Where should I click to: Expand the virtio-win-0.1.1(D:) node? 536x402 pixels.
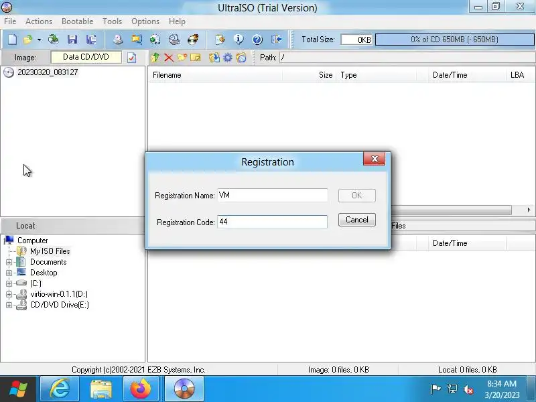[x=9, y=294]
